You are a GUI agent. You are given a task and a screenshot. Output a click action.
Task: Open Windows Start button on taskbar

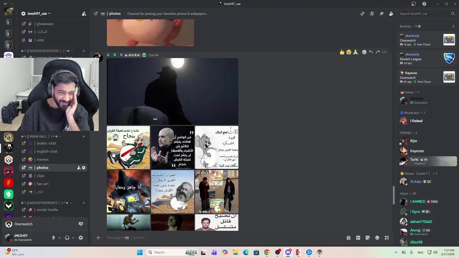139,252
